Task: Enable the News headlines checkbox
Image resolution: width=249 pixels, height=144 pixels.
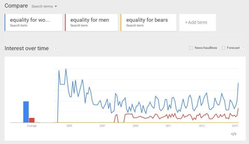Action: pos(191,48)
